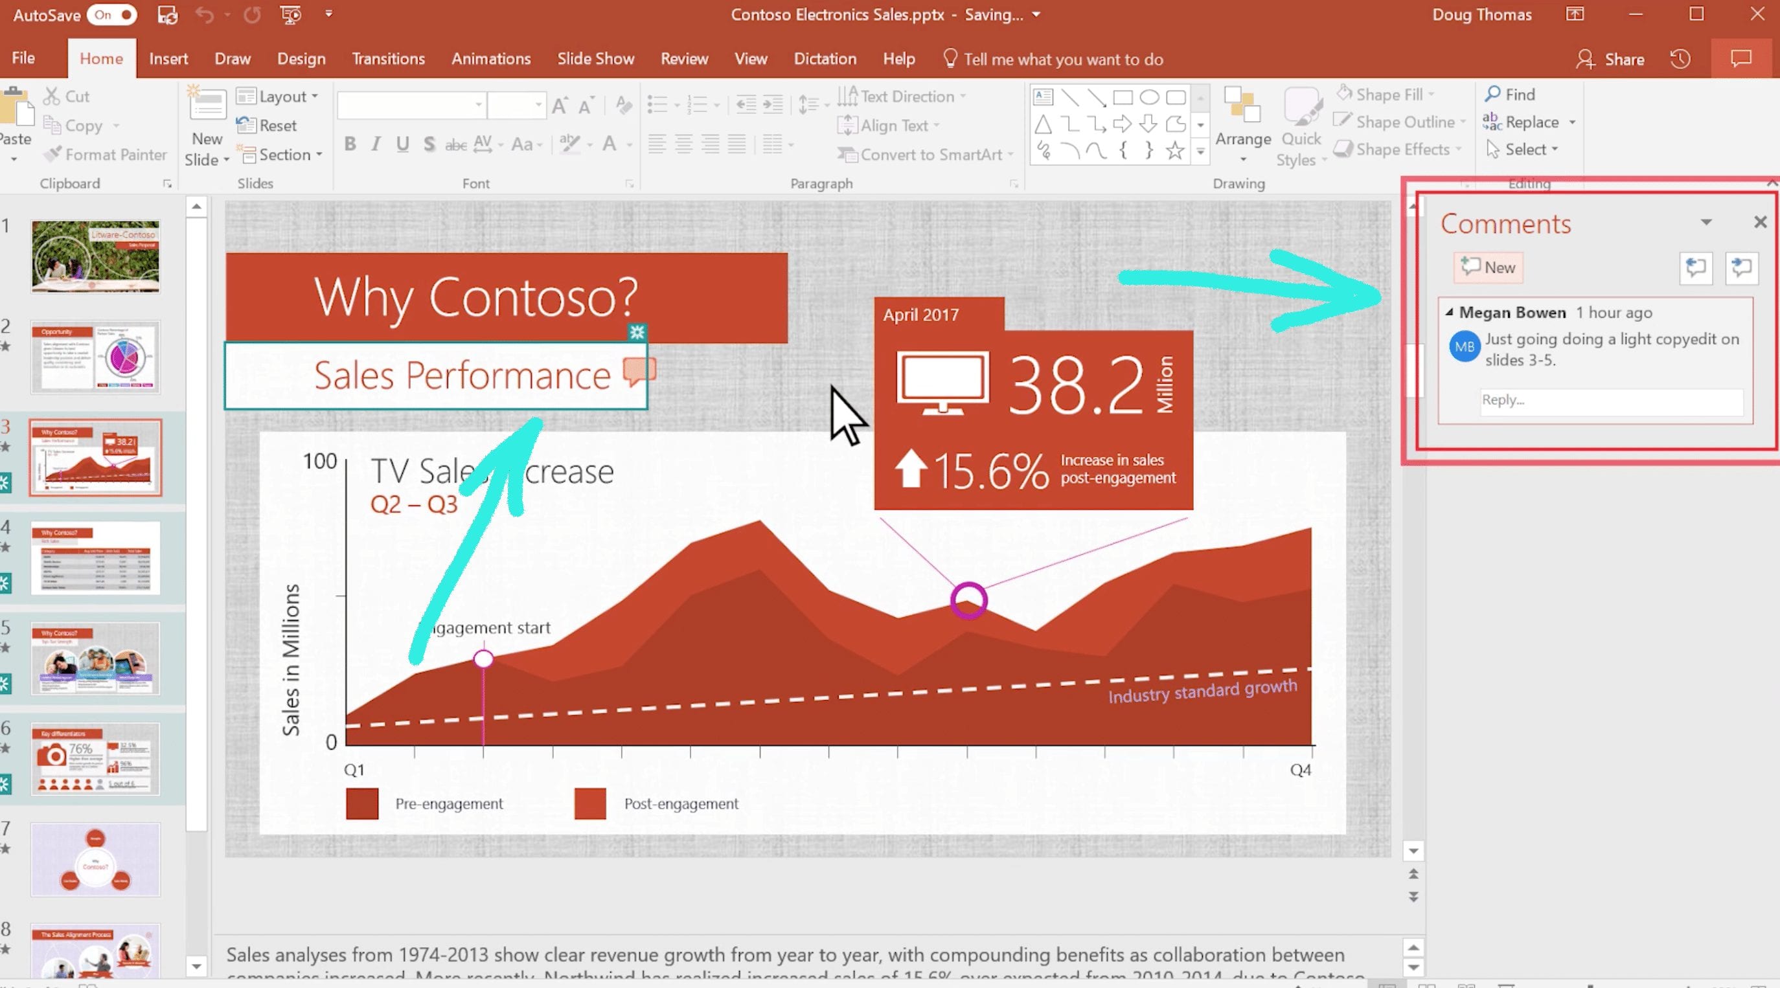Toggle Underline formatting
The height and width of the screenshot is (988, 1780).
click(402, 144)
